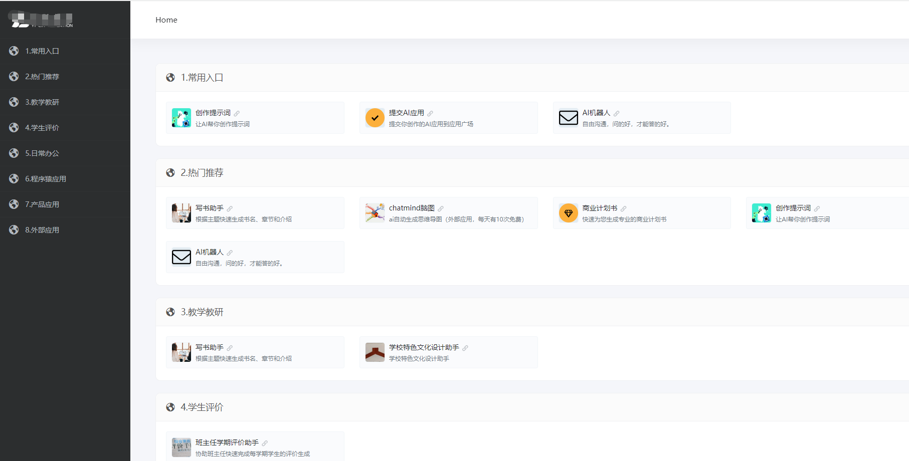Click the link icon next to chatmind脑图
The height and width of the screenshot is (461, 909).
(x=441, y=209)
